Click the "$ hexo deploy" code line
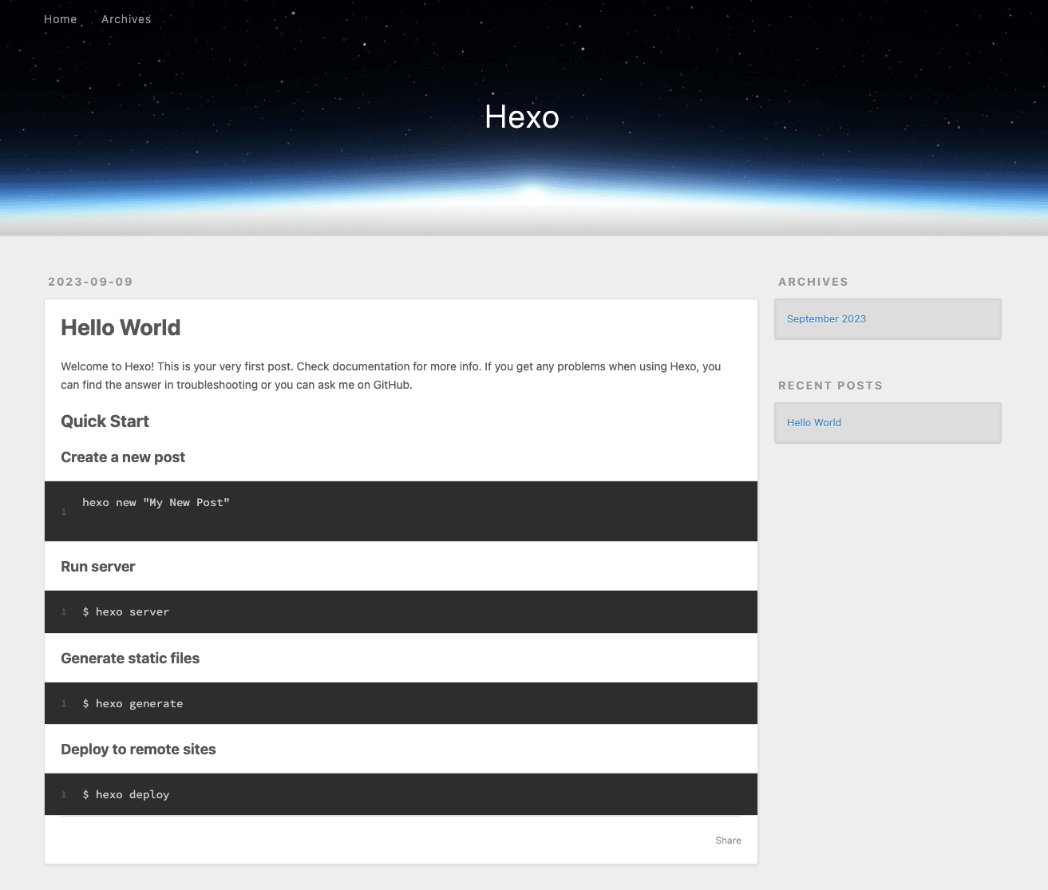 tap(126, 795)
